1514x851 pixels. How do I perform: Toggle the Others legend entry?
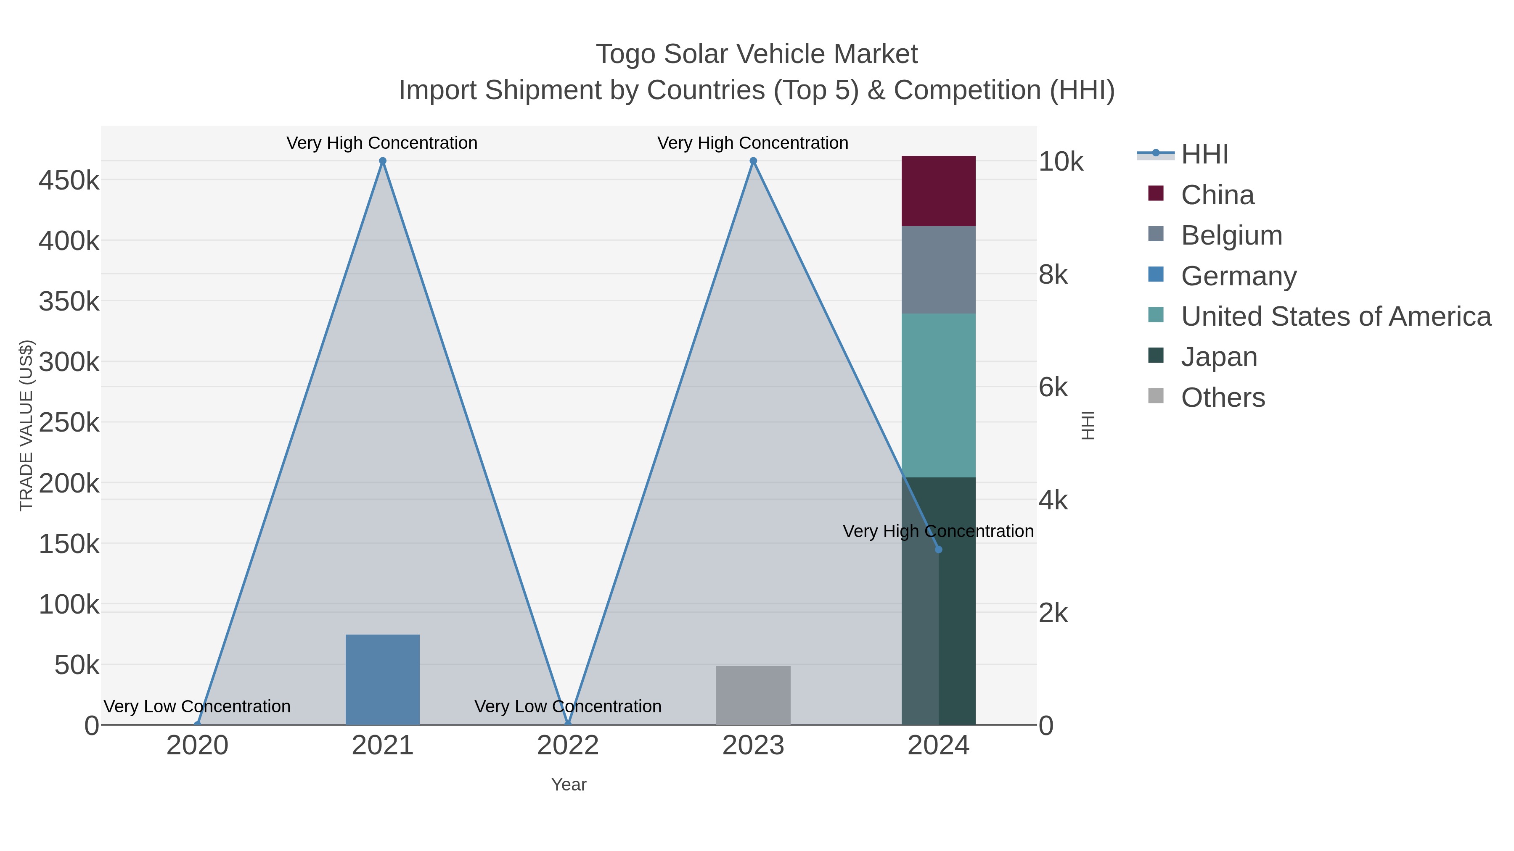(1206, 398)
